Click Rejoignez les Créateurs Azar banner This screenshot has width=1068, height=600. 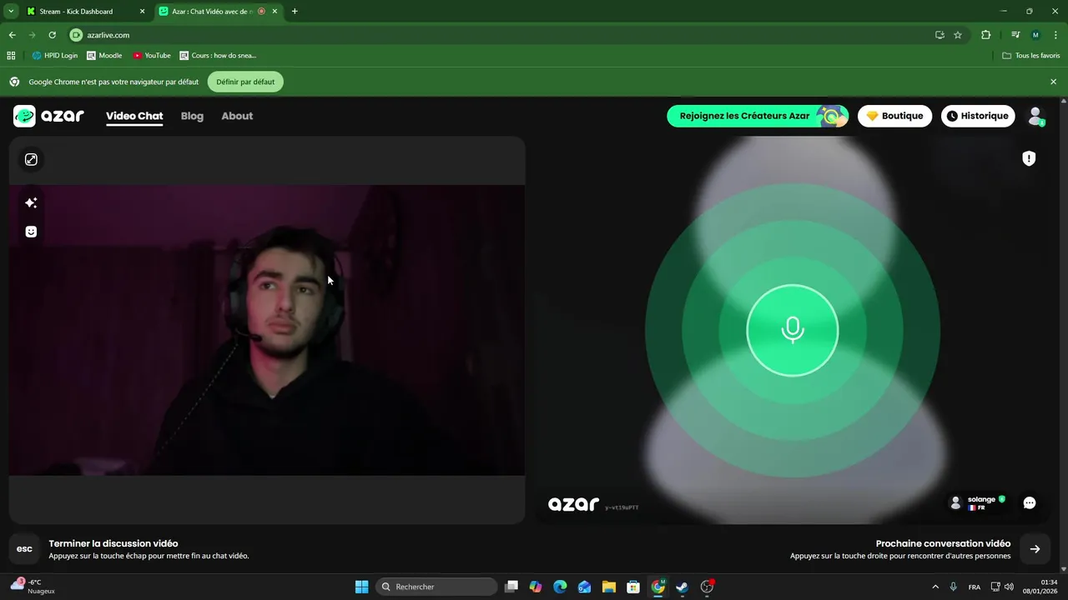tap(758, 116)
